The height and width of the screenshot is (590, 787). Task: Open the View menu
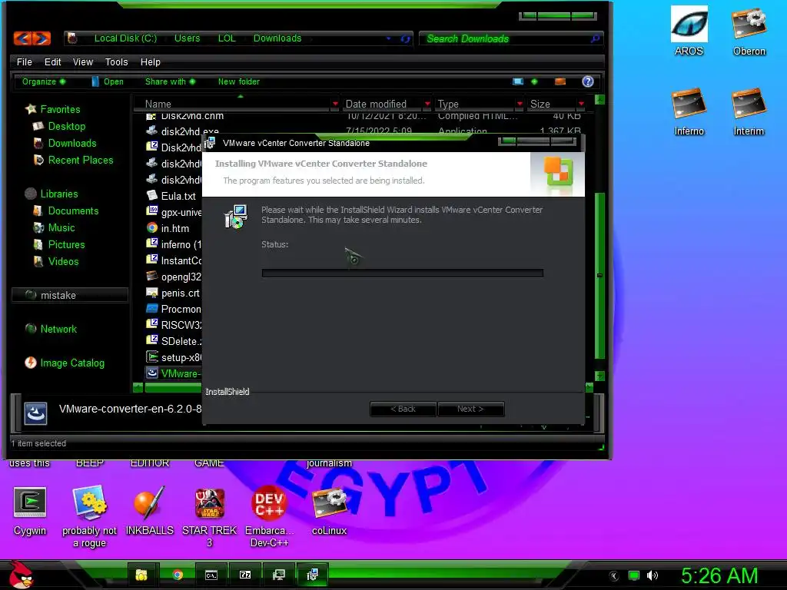[x=83, y=61]
